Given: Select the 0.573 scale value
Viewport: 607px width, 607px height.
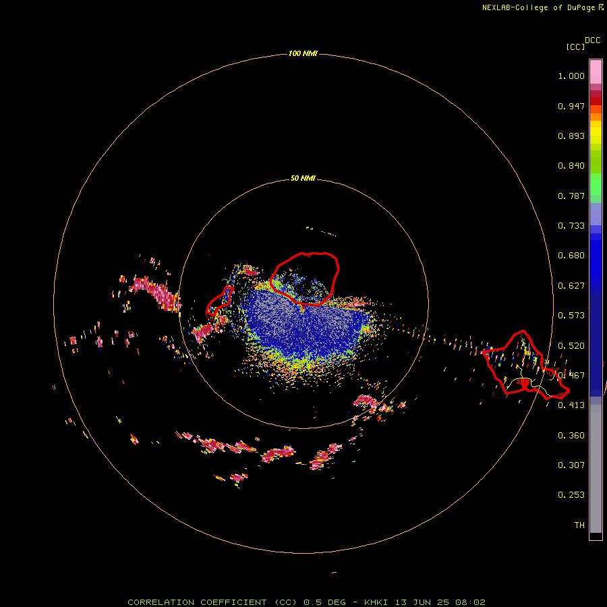Looking at the screenshot, I should pyautogui.click(x=571, y=316).
